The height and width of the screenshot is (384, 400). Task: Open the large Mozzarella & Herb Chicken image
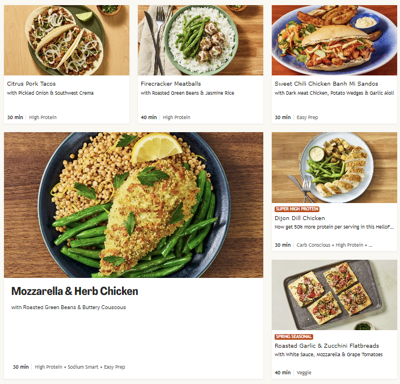[133, 205]
